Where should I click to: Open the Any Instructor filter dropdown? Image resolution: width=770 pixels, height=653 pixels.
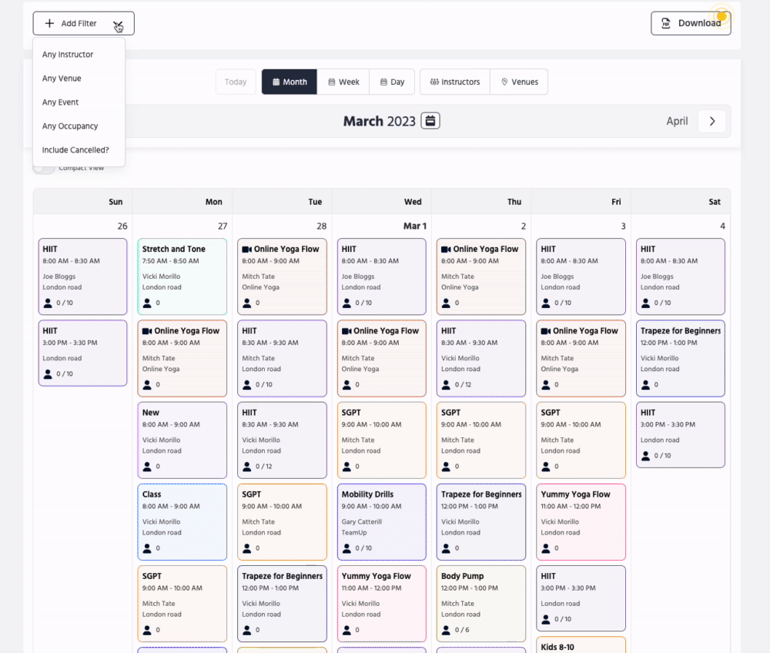point(68,55)
